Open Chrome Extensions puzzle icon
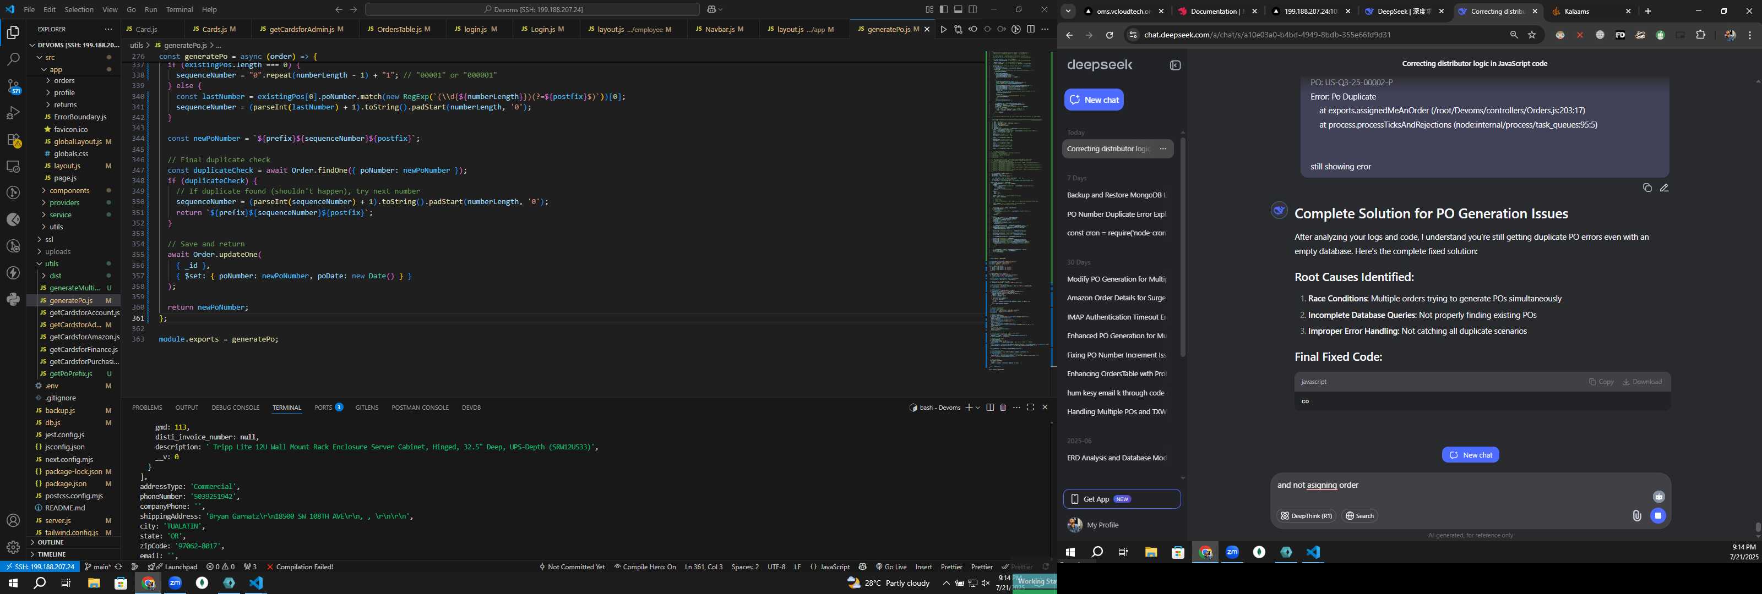1762x594 pixels. pyautogui.click(x=1700, y=35)
